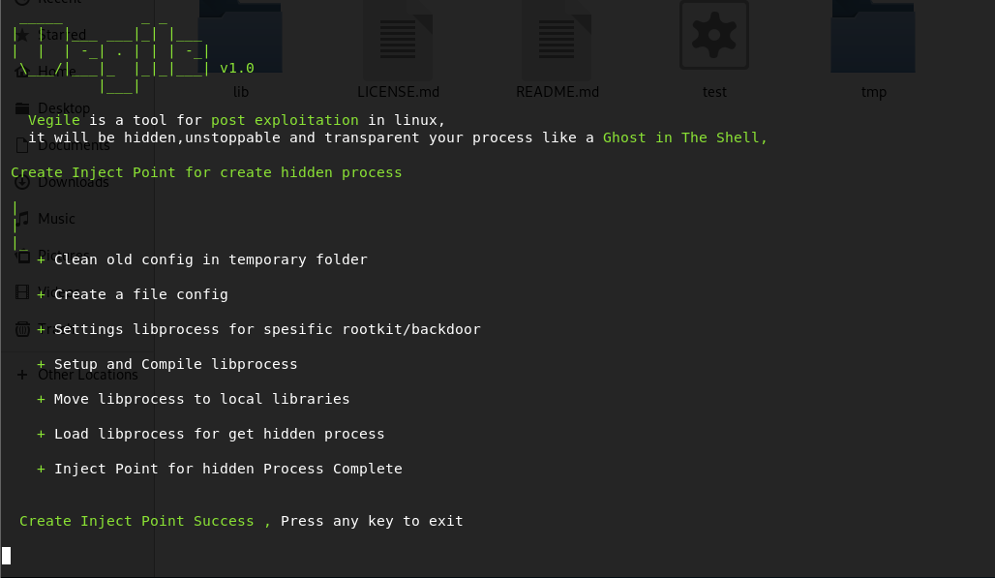Select the test executable gear icon
Image resolution: width=995 pixels, height=578 pixels.
click(x=714, y=35)
